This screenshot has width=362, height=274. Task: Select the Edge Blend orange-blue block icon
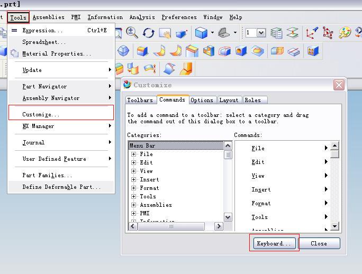(142, 51)
